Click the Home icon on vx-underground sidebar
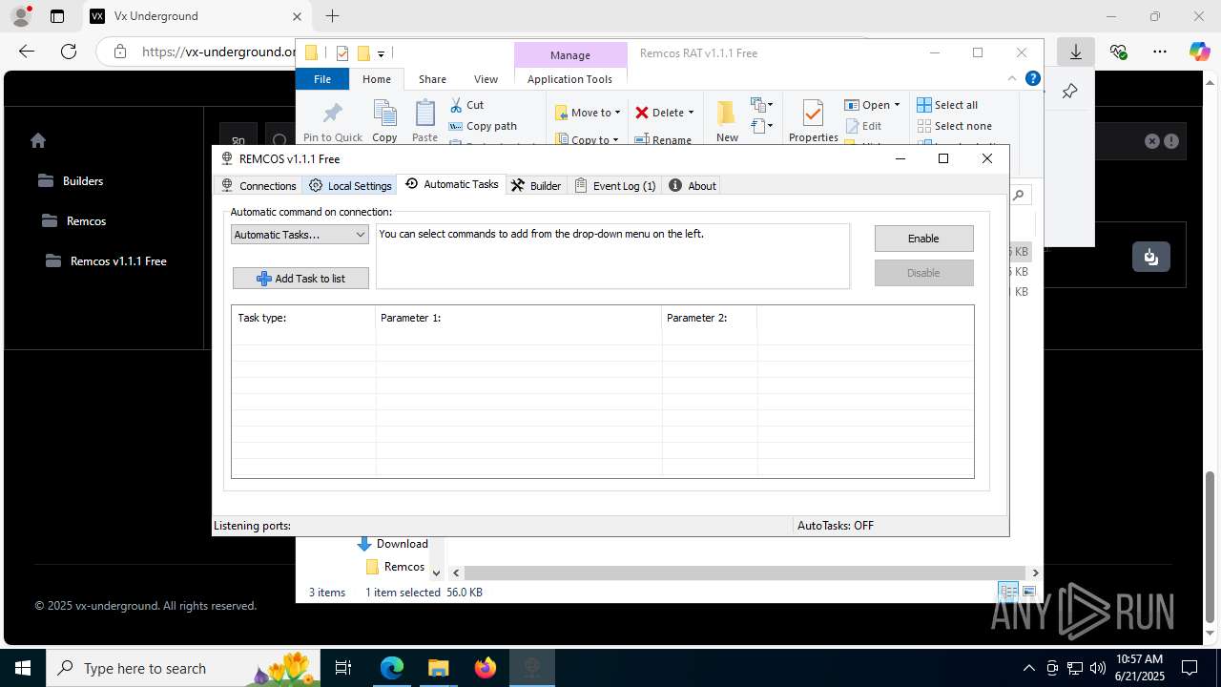Image resolution: width=1221 pixels, height=687 pixels. pos(38,140)
